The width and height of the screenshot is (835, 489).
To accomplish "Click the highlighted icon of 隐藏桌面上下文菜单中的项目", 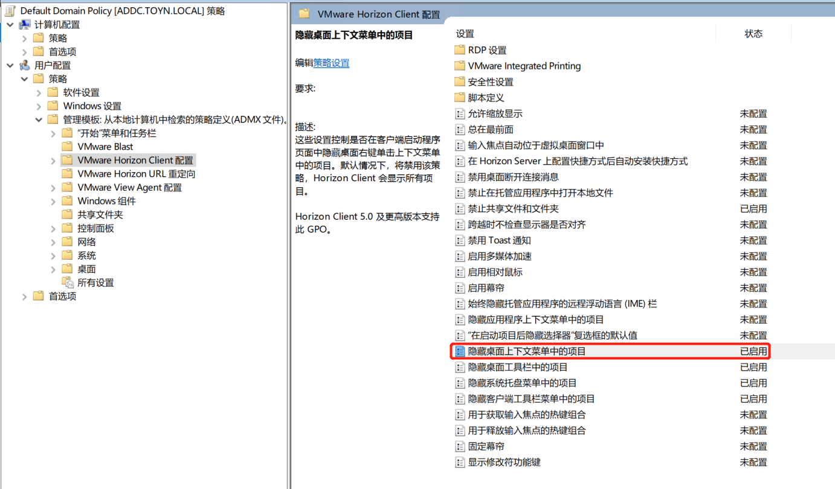I will tap(459, 351).
